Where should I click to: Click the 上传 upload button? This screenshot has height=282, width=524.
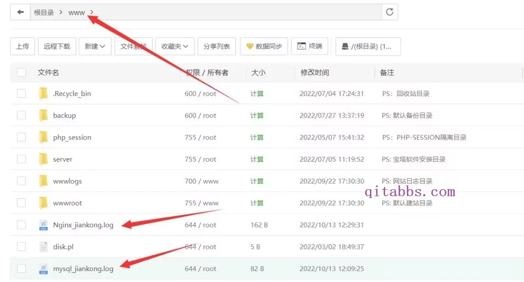pos(22,46)
